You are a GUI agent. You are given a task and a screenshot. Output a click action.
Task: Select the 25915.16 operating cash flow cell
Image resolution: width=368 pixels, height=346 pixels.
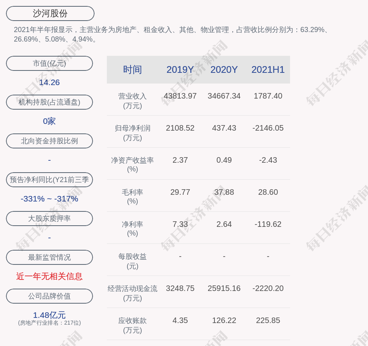(224, 288)
